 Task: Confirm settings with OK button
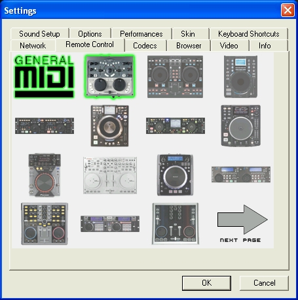pos(206,283)
